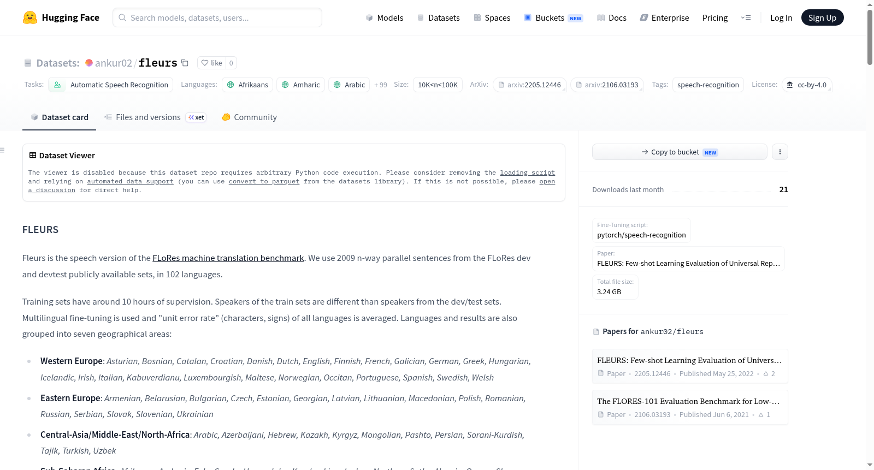Open the FLORES-101 Evaluation Benchmark paper card
Image resolution: width=874 pixels, height=470 pixels.
[690, 407]
